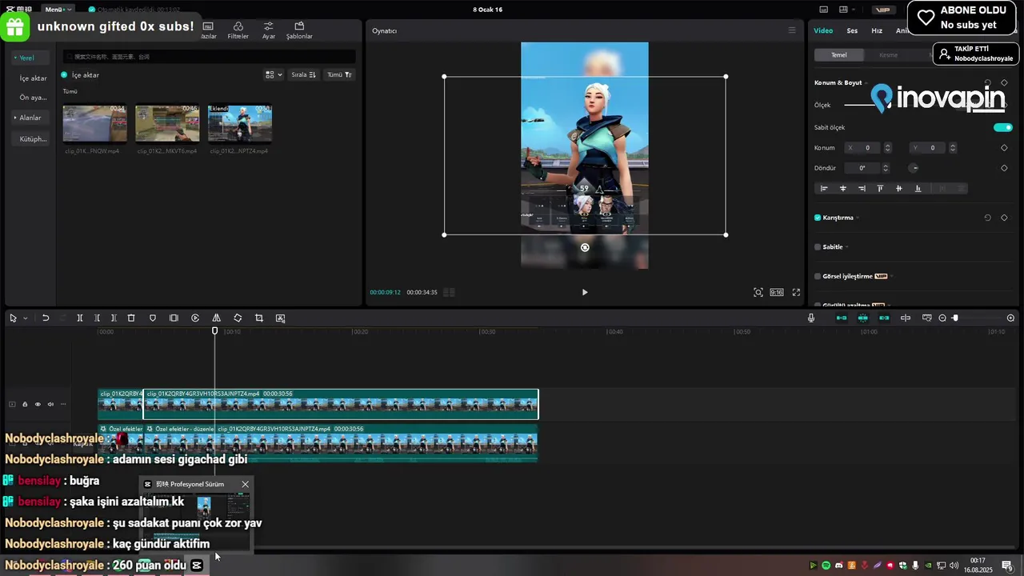Change the media grid view layout dropdown
The height and width of the screenshot is (576, 1024).
coord(274,74)
